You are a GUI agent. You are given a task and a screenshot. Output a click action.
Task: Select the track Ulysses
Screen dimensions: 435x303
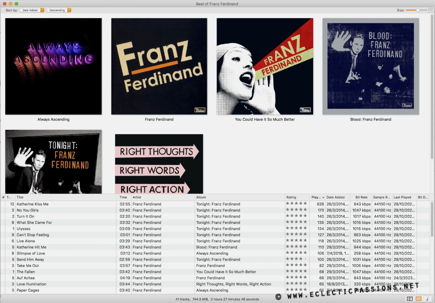(23, 229)
